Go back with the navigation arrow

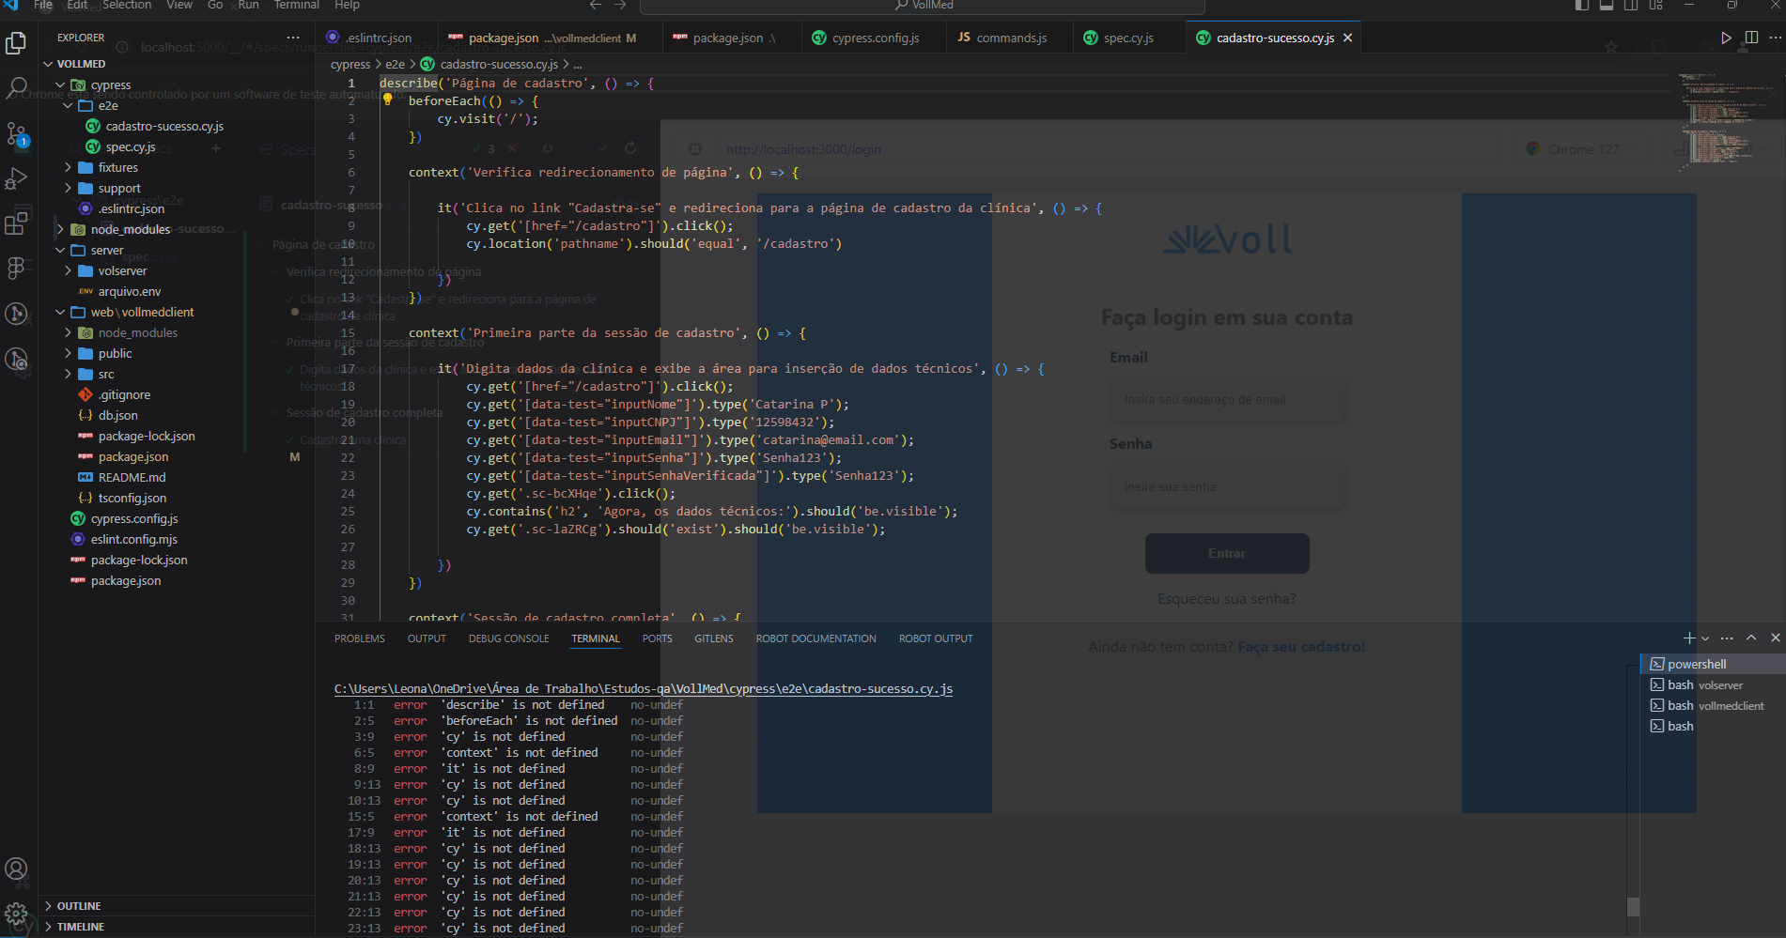[x=595, y=6]
